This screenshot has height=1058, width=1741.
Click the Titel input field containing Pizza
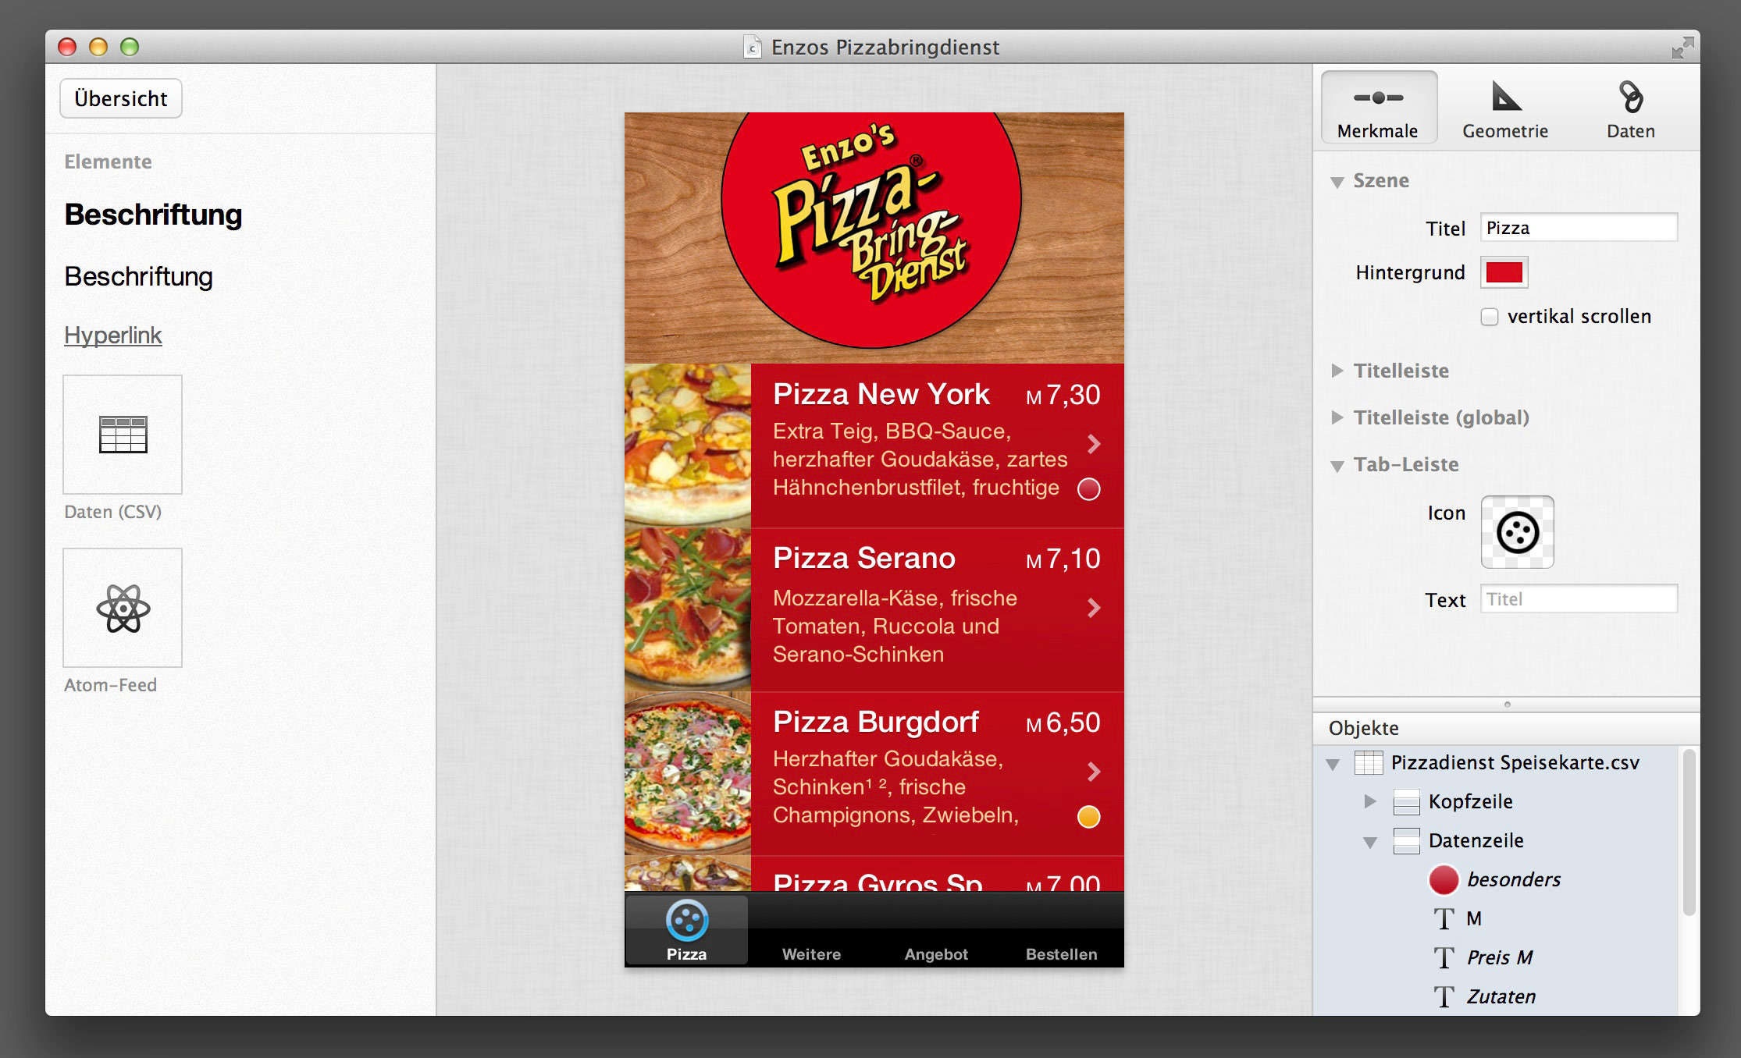(x=1579, y=228)
